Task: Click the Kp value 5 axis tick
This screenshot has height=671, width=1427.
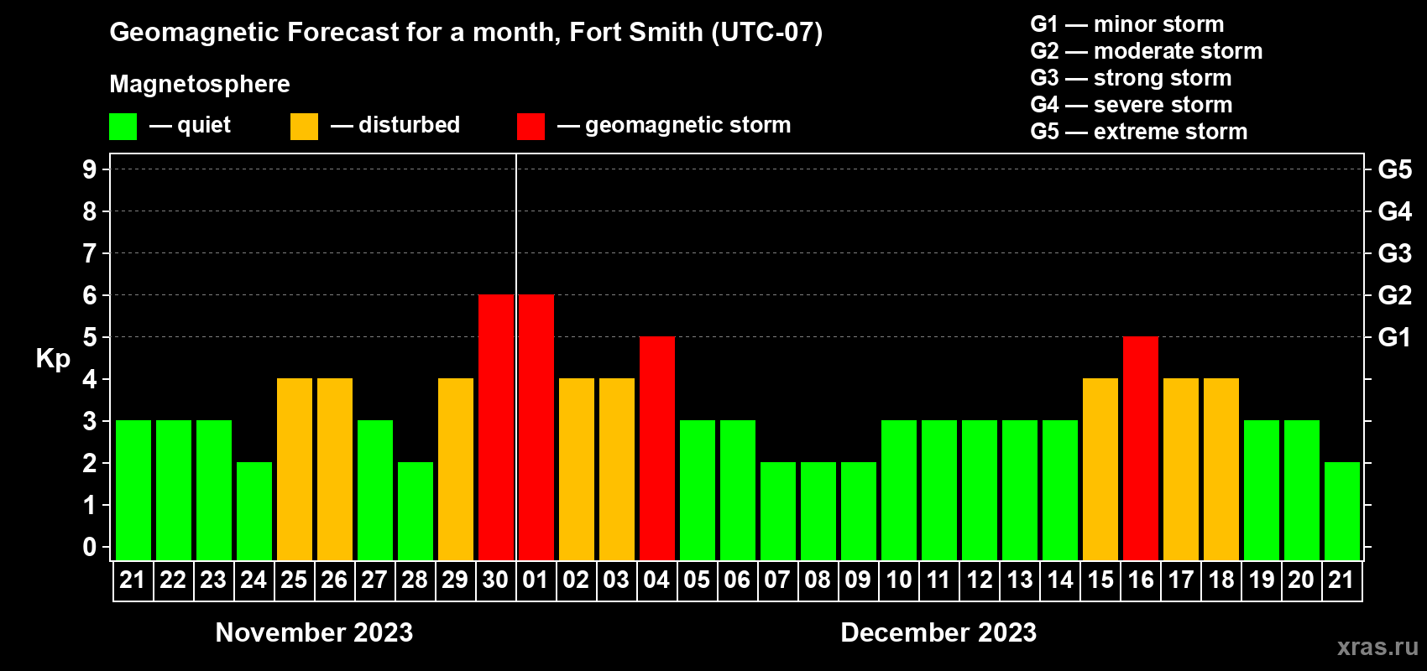Action: coord(90,337)
